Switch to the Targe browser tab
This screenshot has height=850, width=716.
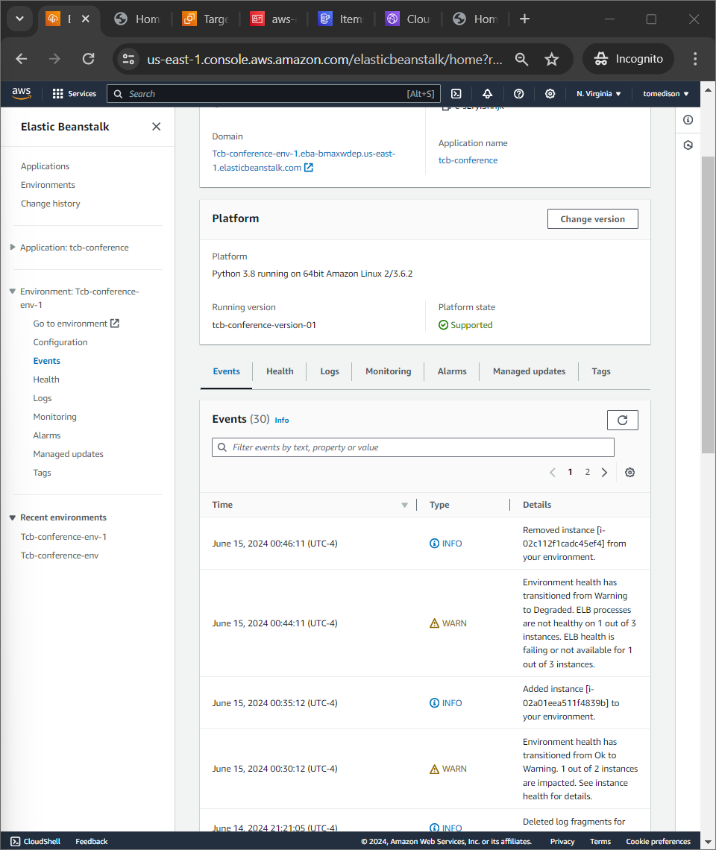(206, 19)
